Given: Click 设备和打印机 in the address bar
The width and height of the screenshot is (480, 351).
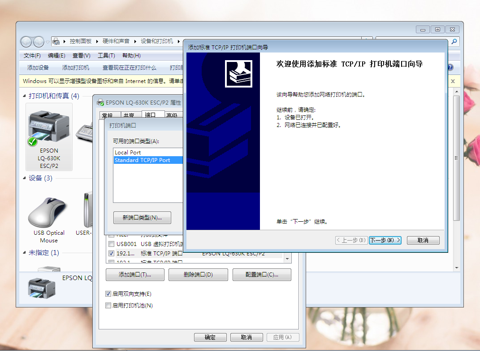Looking at the screenshot, I should click(x=157, y=41).
